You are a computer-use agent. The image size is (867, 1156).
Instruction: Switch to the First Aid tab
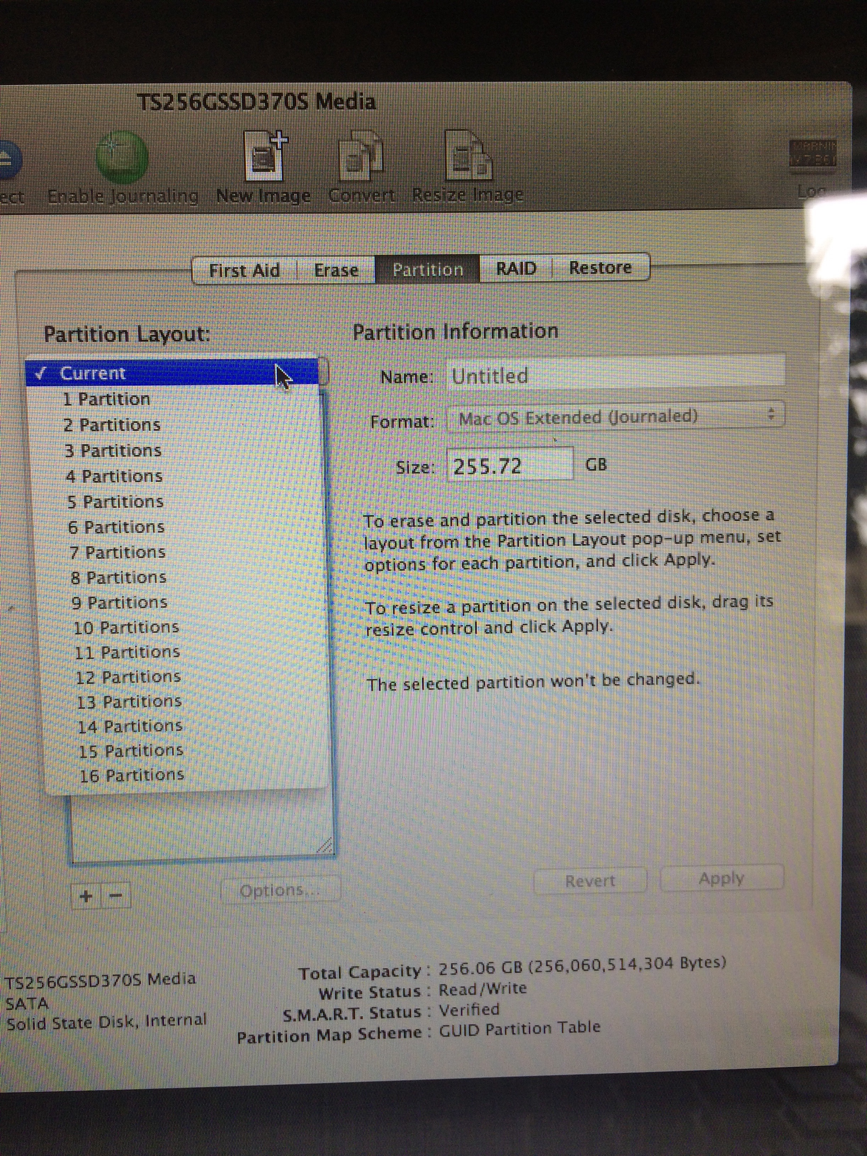pos(244,270)
